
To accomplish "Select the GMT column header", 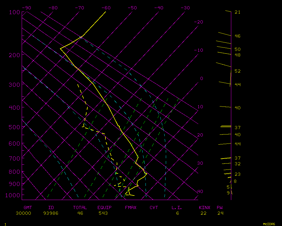I will point(28,208).
